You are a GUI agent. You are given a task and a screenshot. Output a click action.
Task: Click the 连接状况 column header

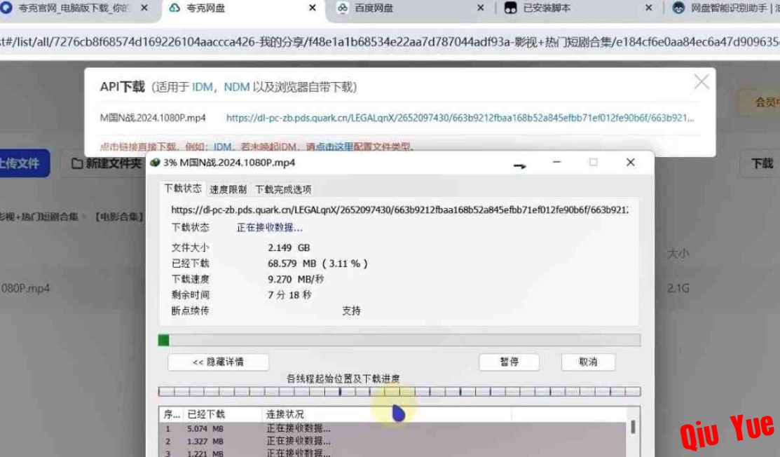click(x=386, y=414)
